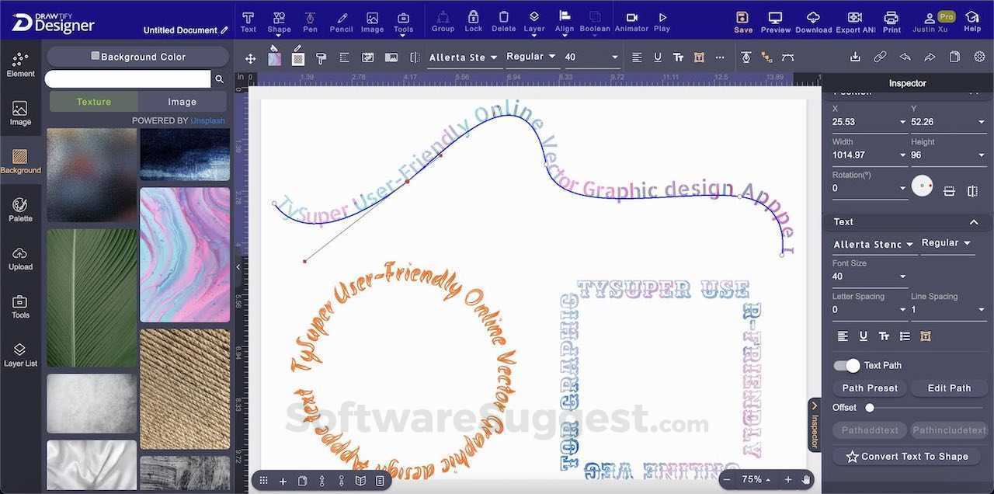The height and width of the screenshot is (494, 994).
Task: Open the Palette panel in the left sidebar
Action: [20, 208]
